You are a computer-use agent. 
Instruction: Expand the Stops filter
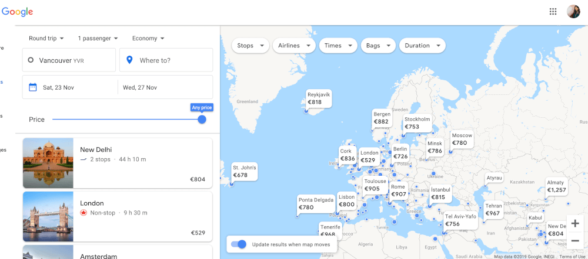tap(250, 46)
